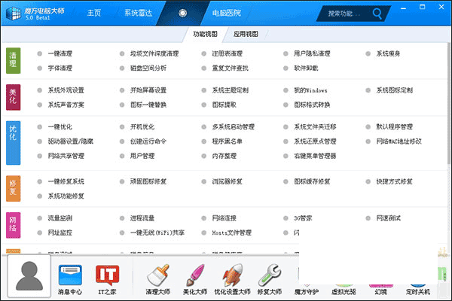Open 驱动器设置/隐藏
Screen dimensions: 452x301
click(x=71, y=141)
